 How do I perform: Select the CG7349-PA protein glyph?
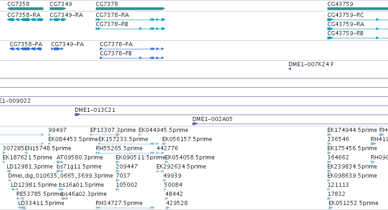point(57,49)
